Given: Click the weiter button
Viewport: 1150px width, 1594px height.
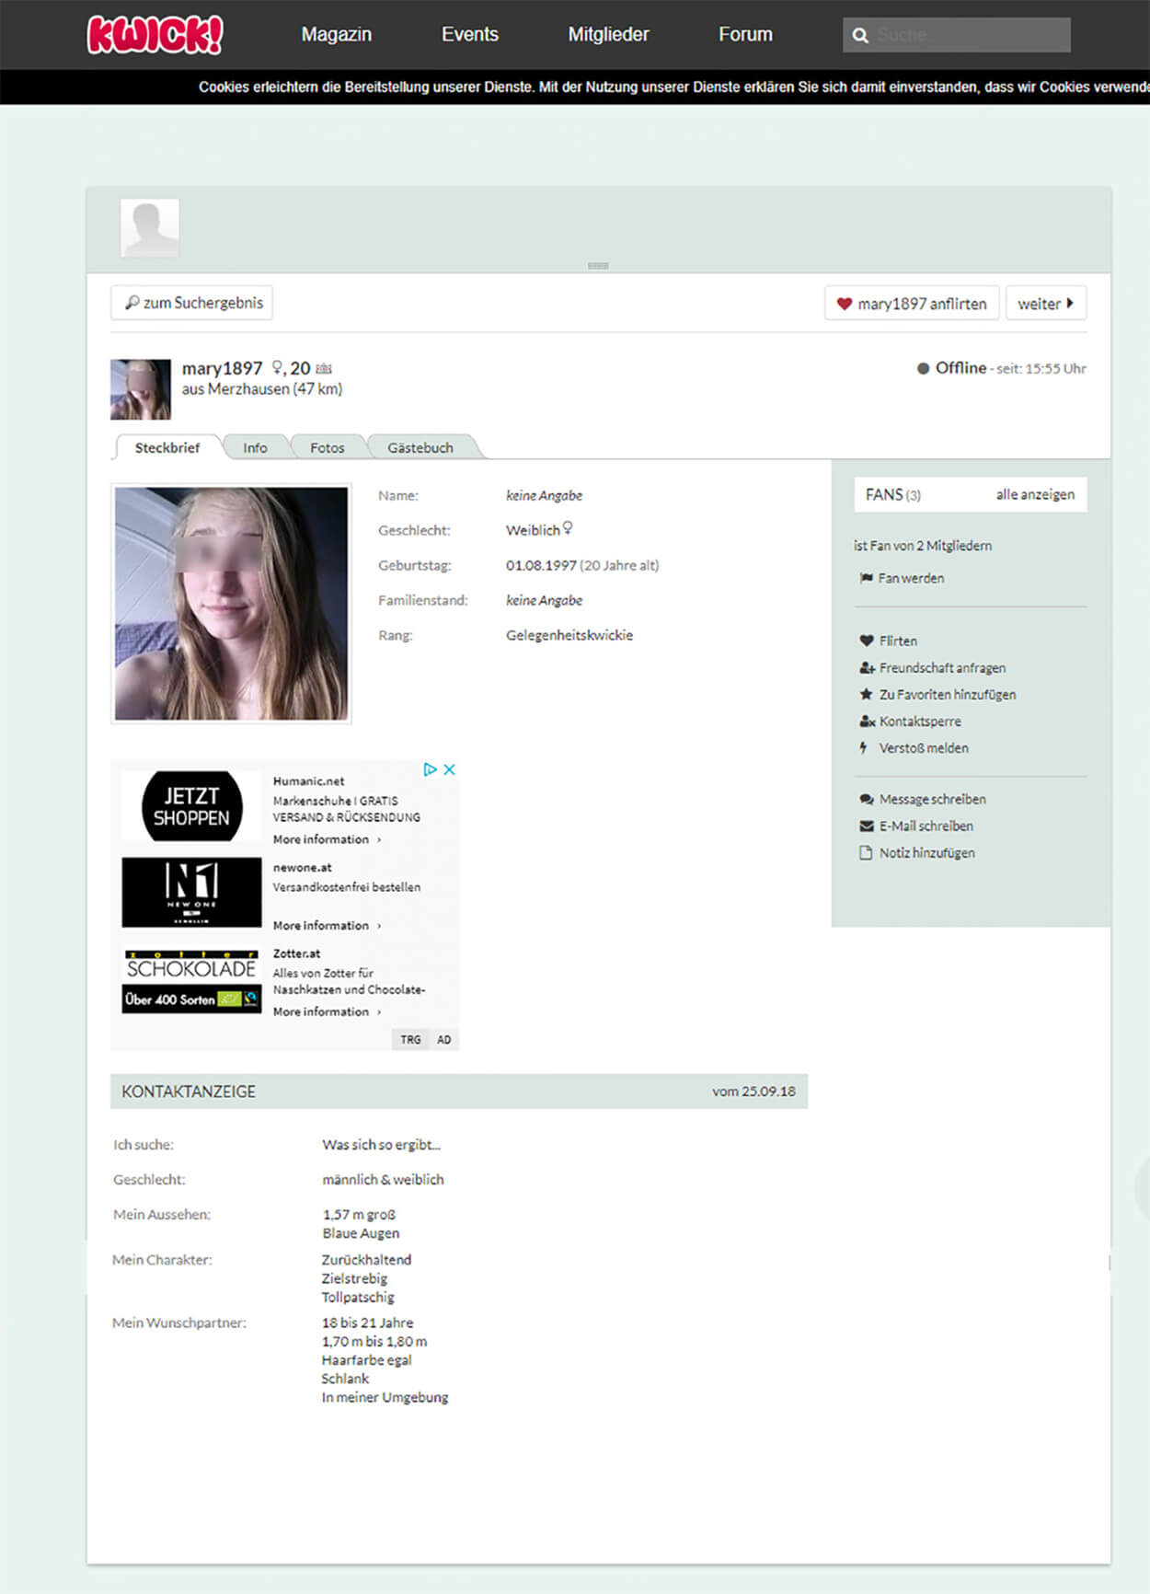Looking at the screenshot, I should tap(1045, 304).
